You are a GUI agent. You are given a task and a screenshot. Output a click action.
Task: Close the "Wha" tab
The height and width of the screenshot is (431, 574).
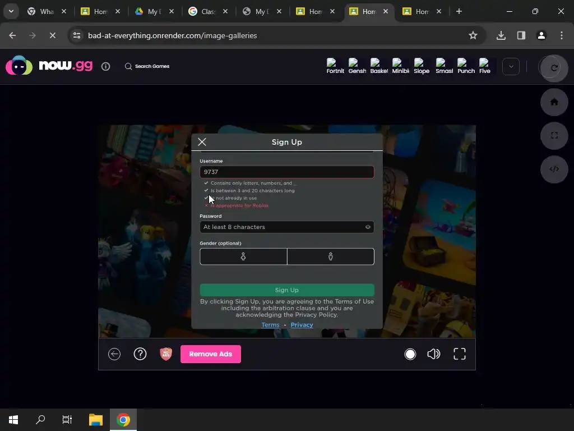[x=64, y=11]
